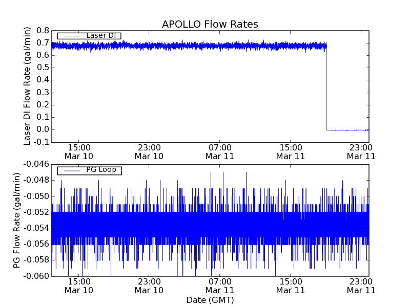This screenshot has width=410, height=307.
Task: Click 15:00 Mar 10 label under lower plot
Action: 78,286
